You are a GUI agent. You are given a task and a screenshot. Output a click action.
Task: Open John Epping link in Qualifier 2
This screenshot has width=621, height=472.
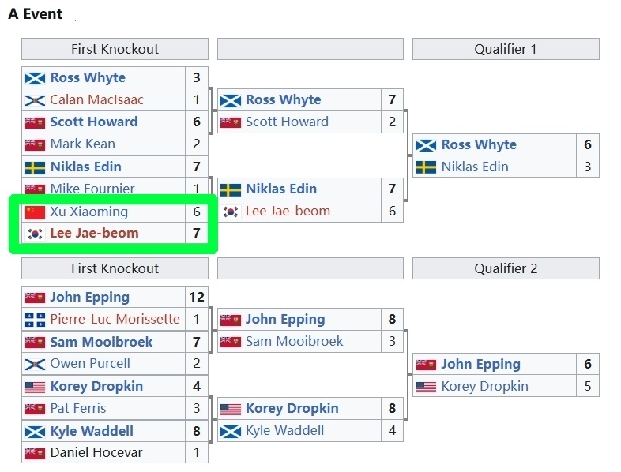(x=480, y=365)
